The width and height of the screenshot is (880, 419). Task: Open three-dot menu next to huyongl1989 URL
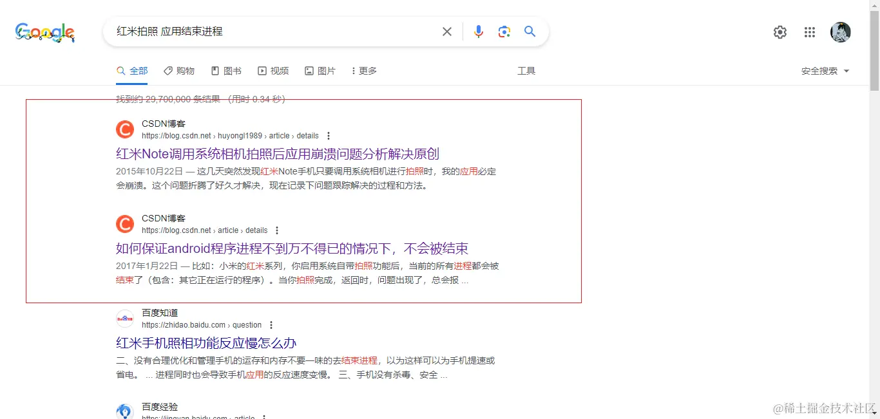[x=329, y=136]
